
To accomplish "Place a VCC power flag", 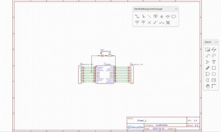I will pos(137,22).
